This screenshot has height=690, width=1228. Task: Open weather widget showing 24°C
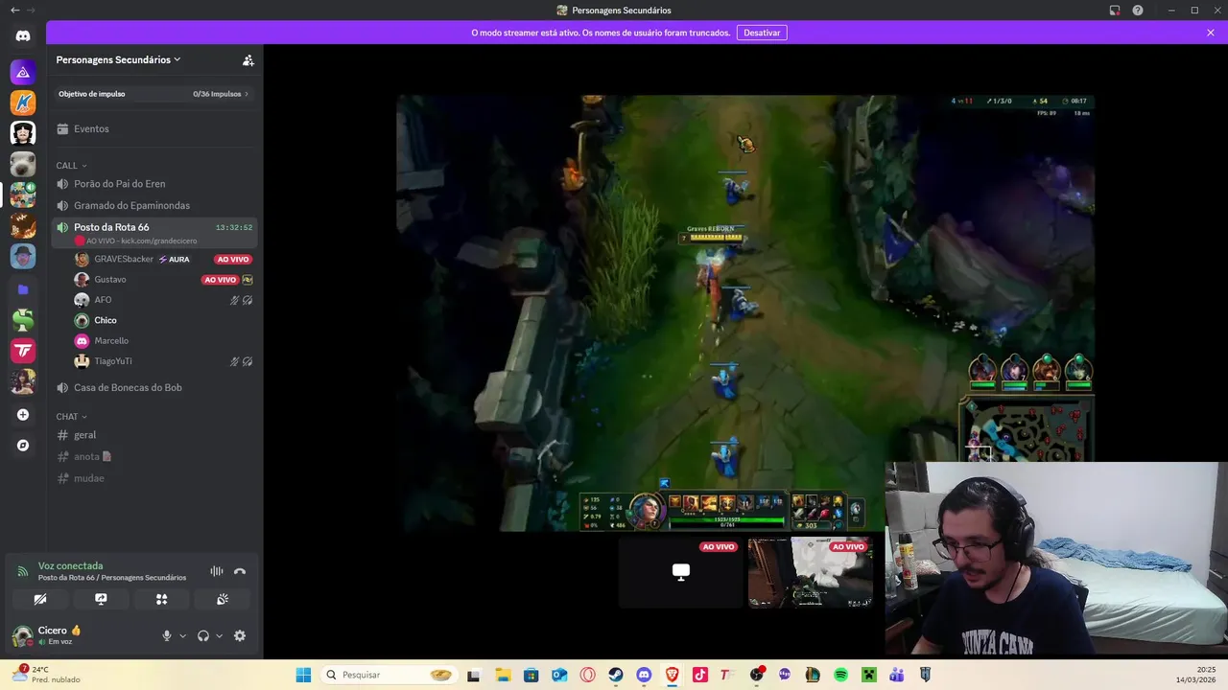click(x=45, y=675)
